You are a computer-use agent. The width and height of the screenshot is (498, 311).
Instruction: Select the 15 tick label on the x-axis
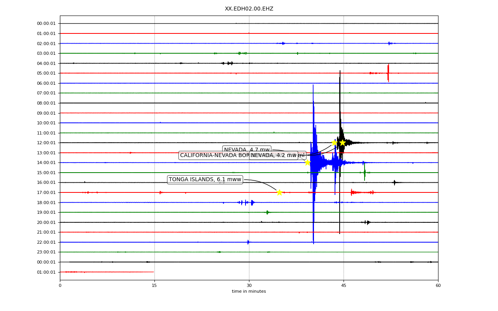[x=154, y=286]
